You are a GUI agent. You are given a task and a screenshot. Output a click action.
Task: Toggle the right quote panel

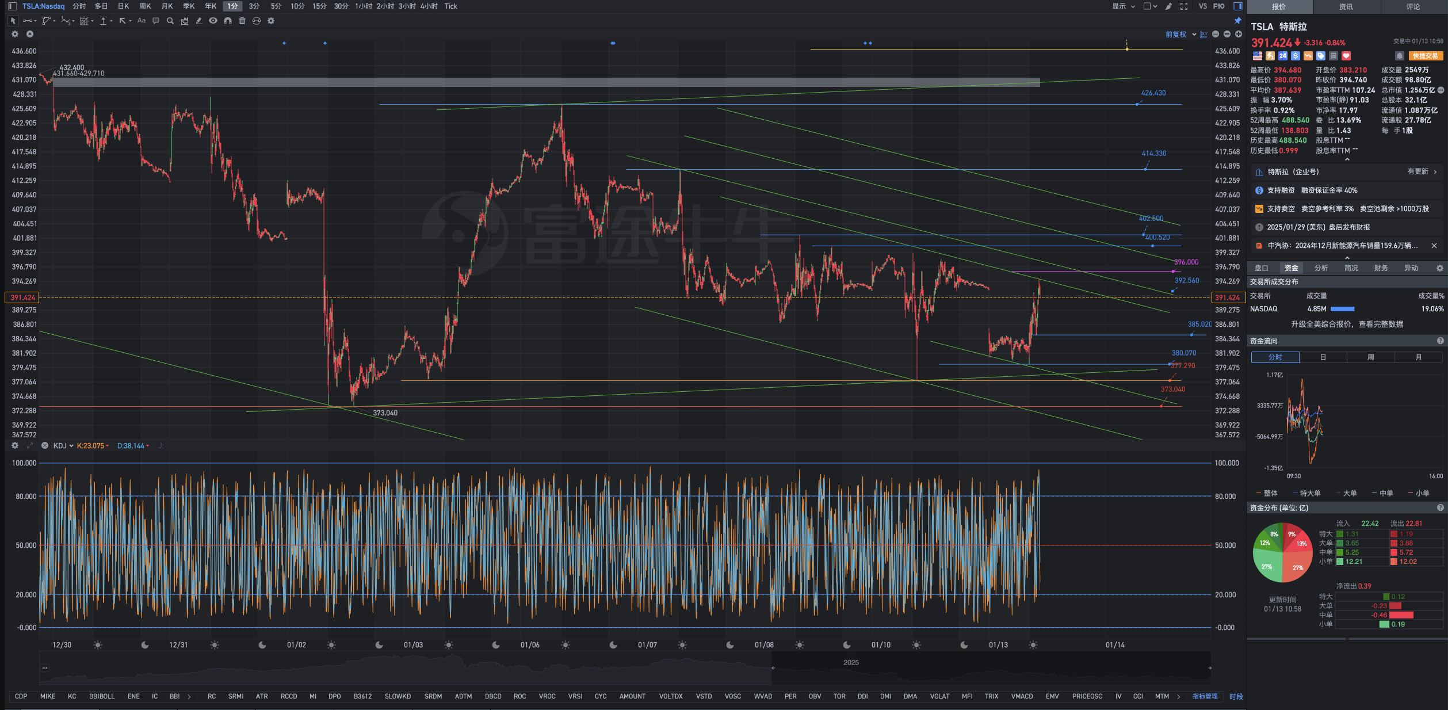(1238, 6)
